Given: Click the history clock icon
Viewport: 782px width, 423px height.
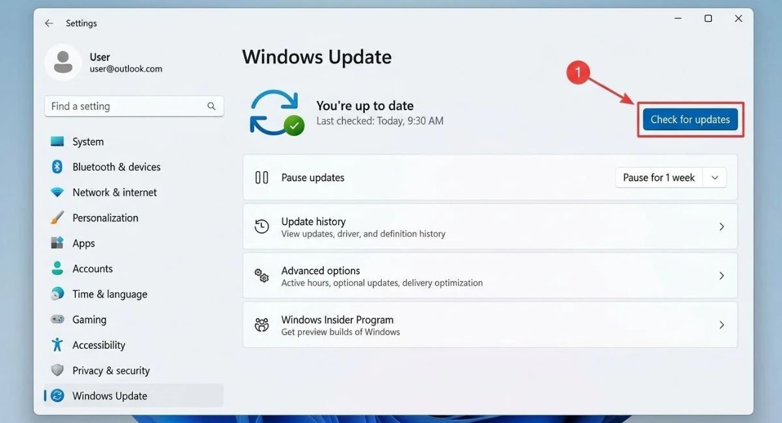Looking at the screenshot, I should (x=262, y=226).
